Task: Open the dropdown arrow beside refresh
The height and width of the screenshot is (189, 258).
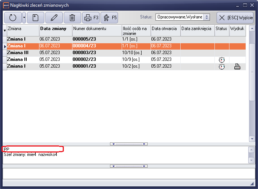Action: (24, 18)
